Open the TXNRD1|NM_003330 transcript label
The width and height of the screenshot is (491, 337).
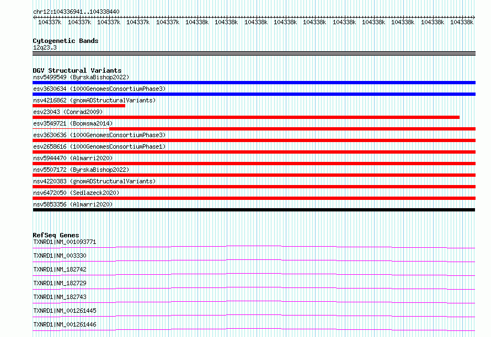click(60, 256)
